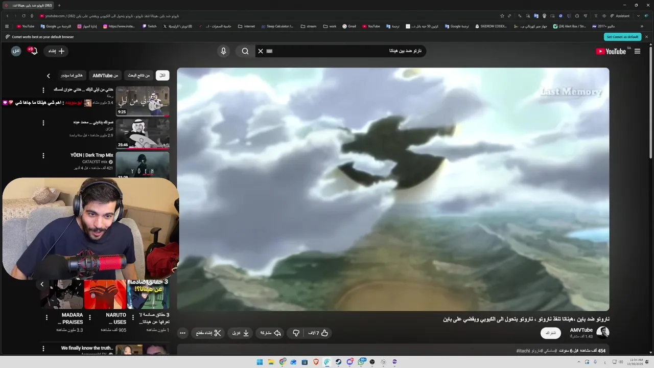Screen dimensions: 654x368
Task: Clear the search box with X
Action: [x=261, y=51]
